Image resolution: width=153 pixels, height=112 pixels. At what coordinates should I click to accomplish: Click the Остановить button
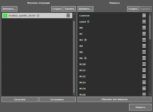[x=57, y=100]
